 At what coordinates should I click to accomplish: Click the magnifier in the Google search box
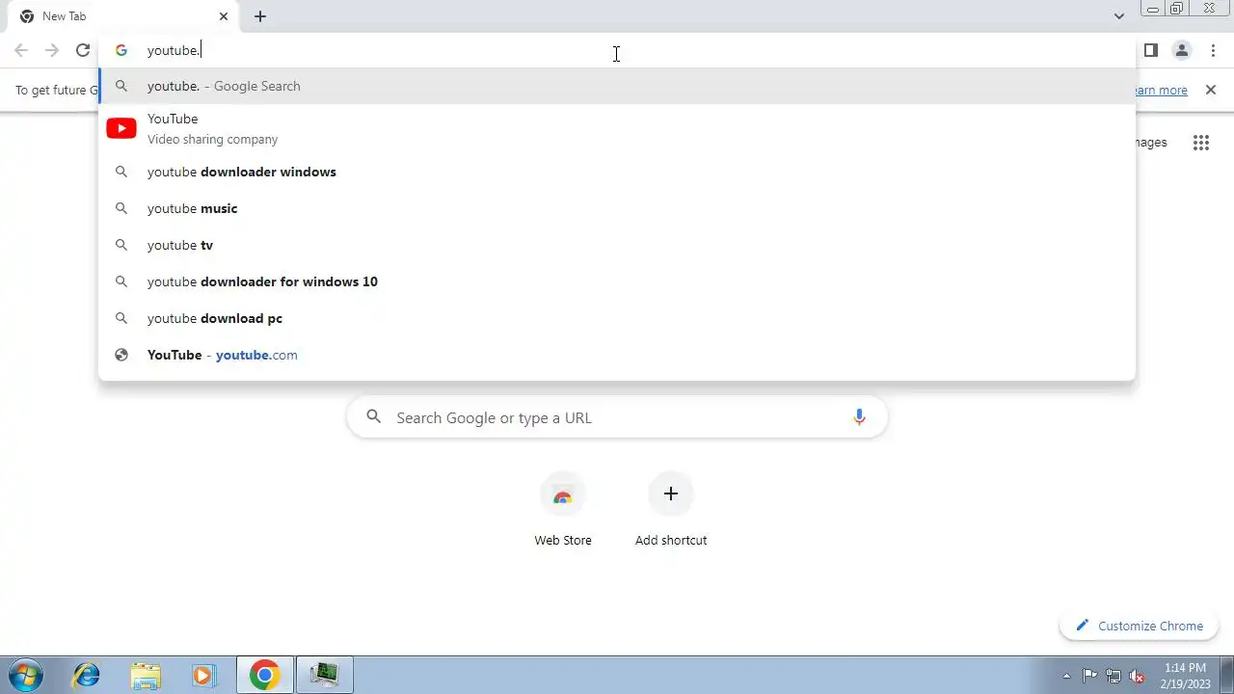click(374, 417)
